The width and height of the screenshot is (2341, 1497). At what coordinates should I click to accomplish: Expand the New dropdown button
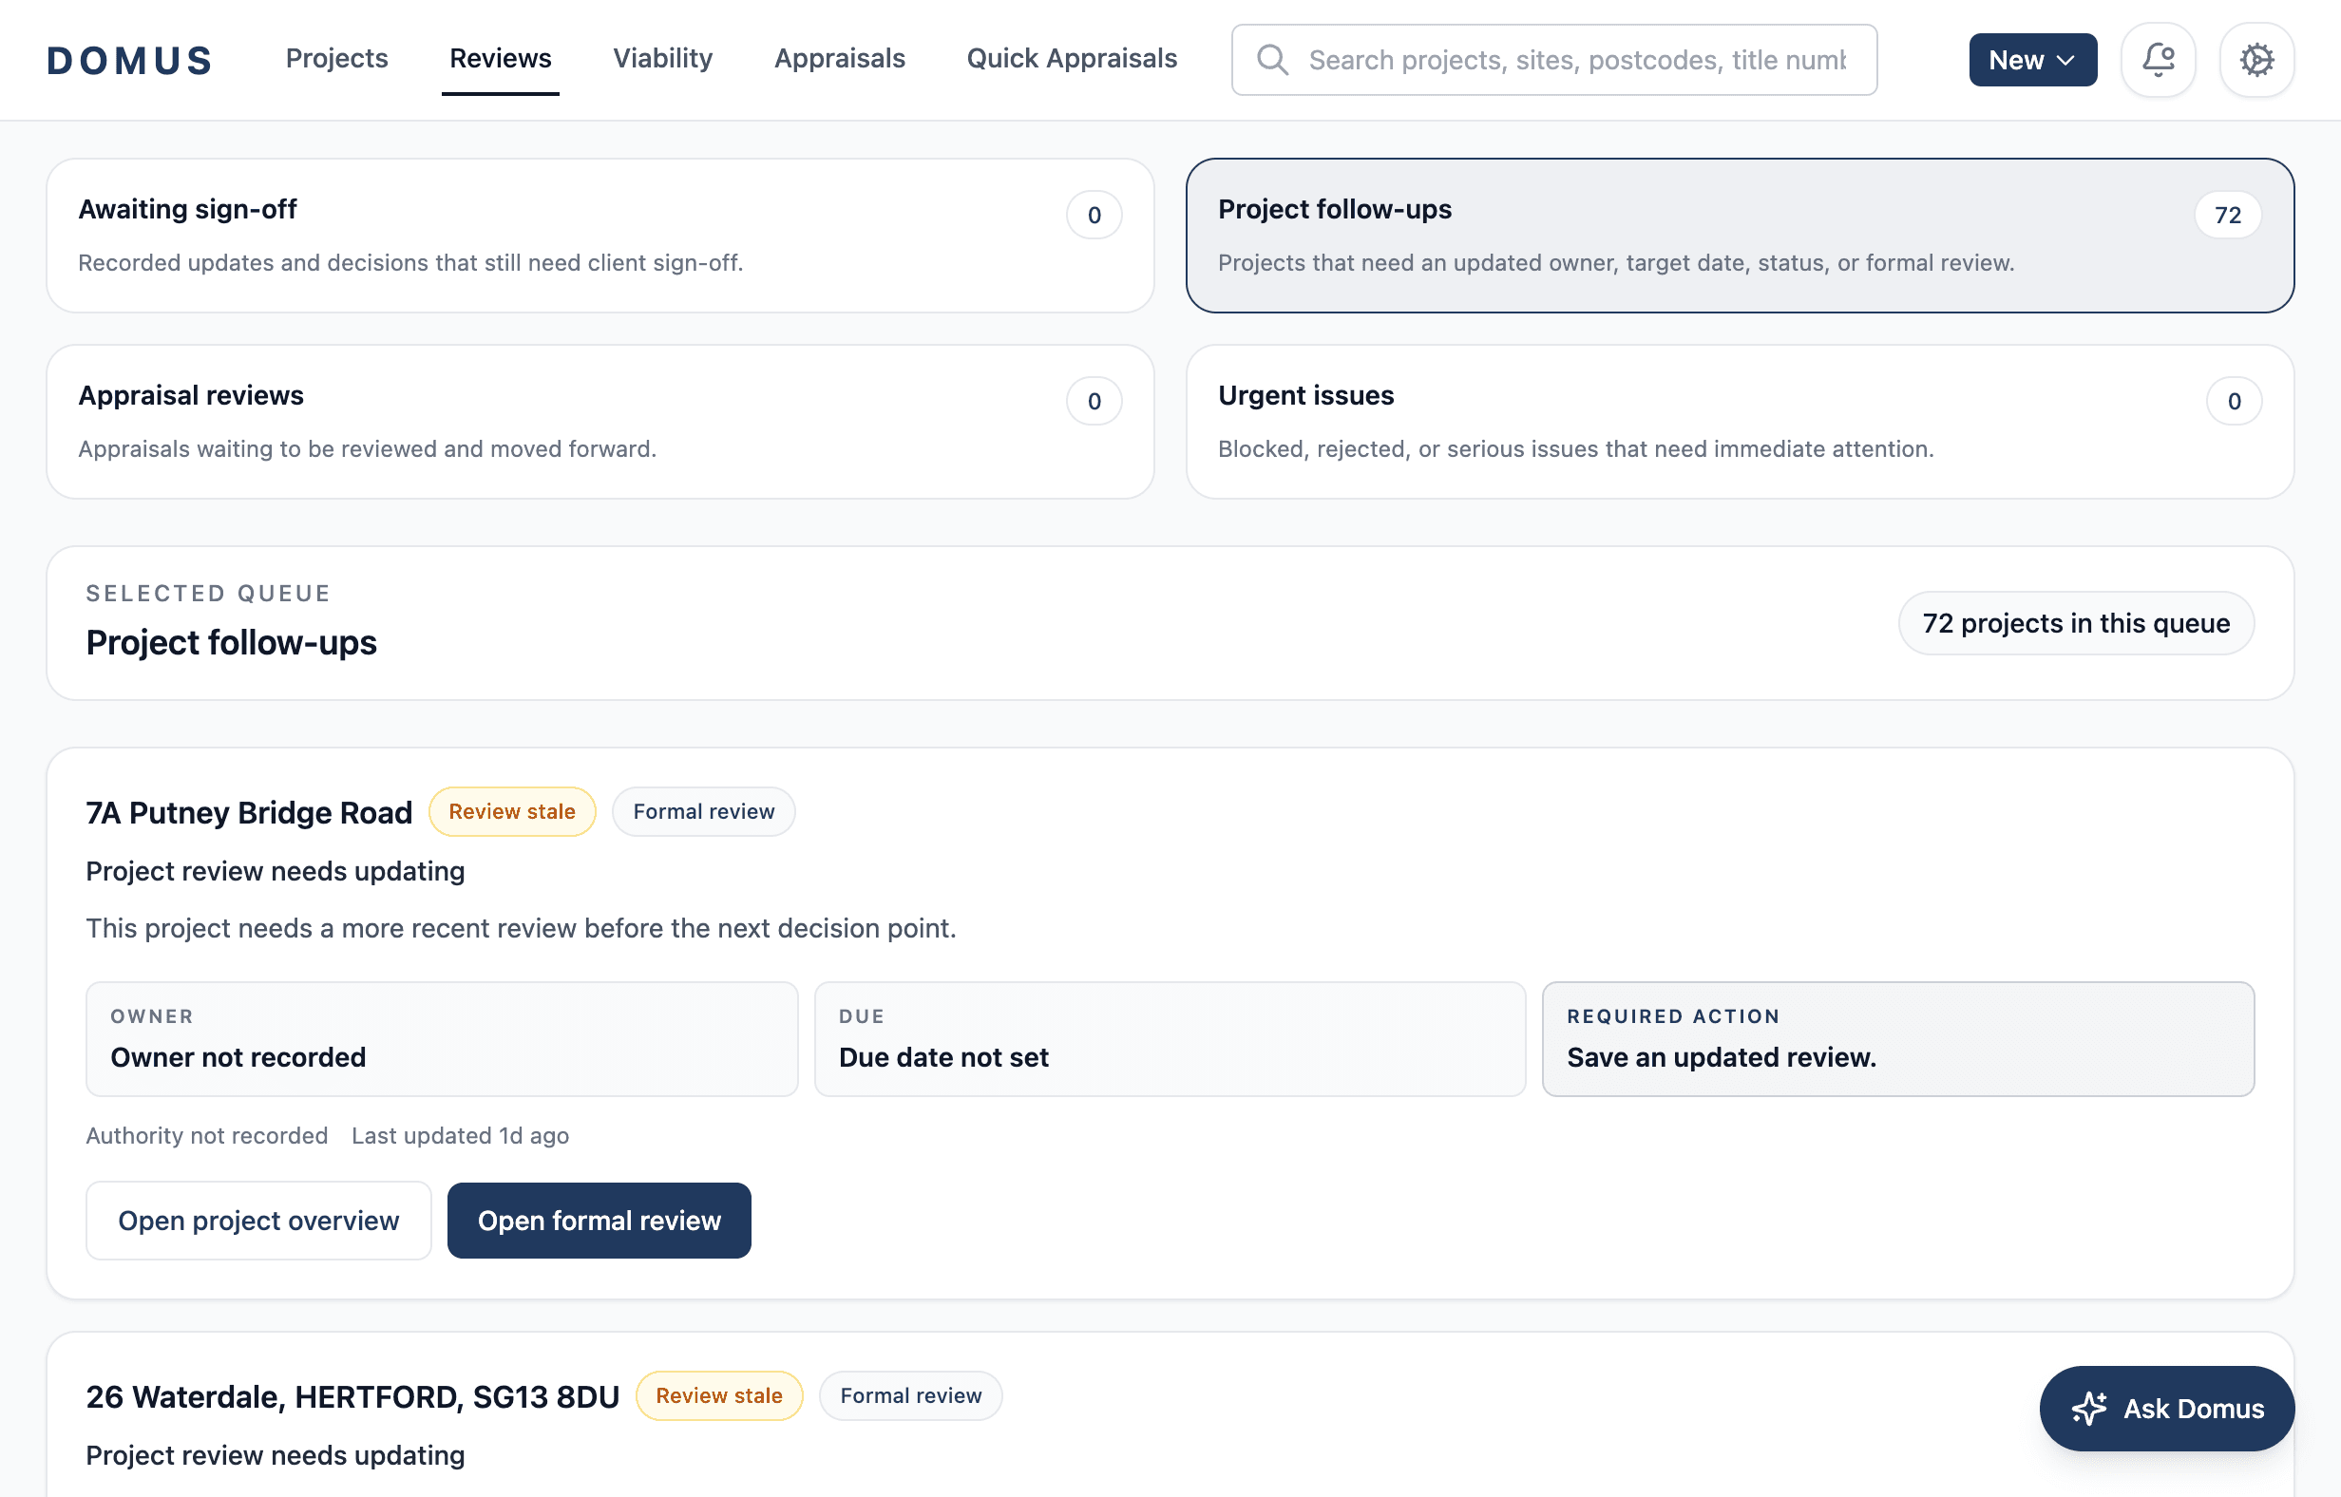pos(2032,59)
